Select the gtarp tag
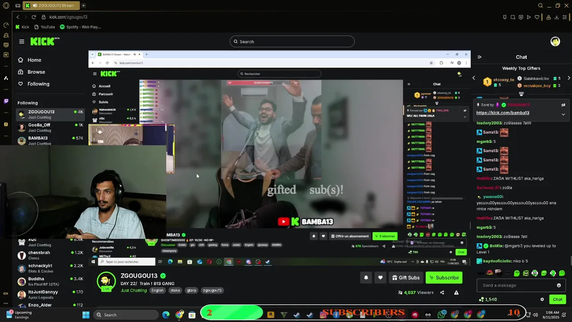 tap(192, 291)
